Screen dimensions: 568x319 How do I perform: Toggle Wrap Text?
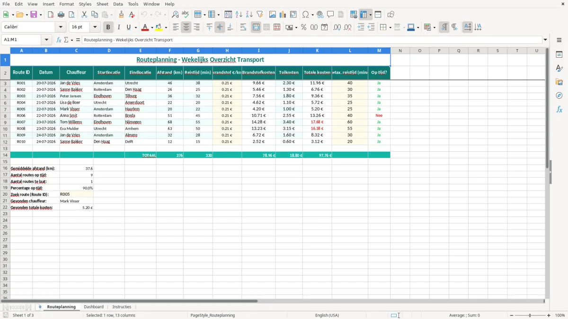[x=243, y=27]
